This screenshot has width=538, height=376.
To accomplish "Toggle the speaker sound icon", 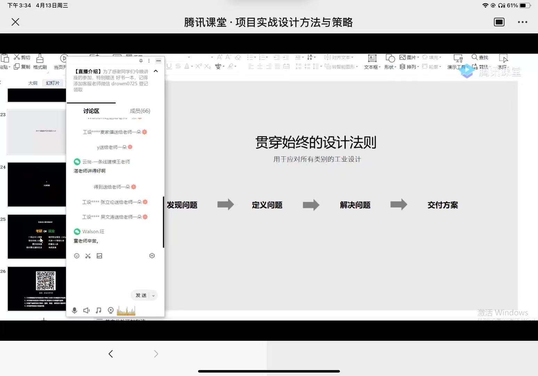I will tap(86, 310).
